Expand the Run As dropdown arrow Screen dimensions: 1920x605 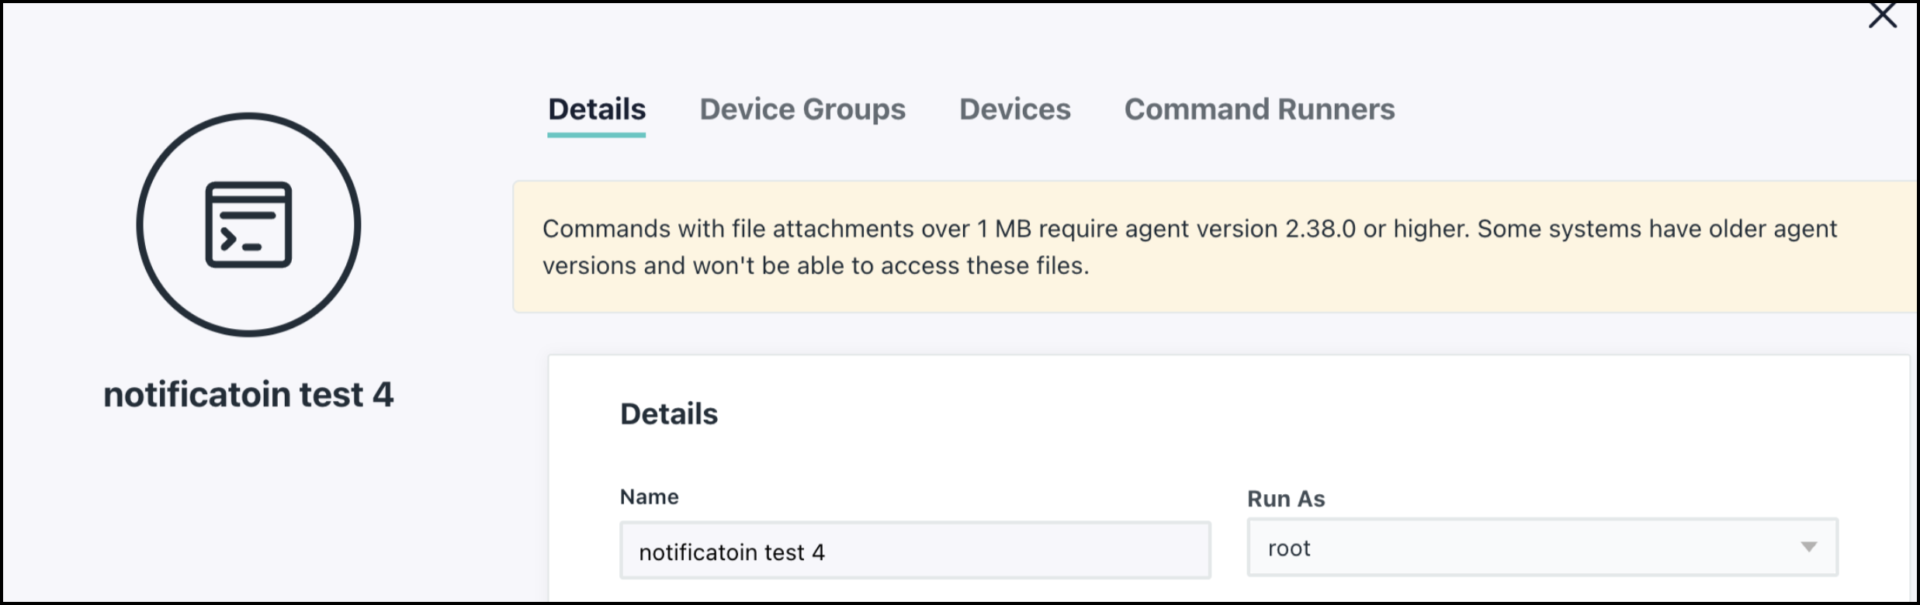[1808, 548]
